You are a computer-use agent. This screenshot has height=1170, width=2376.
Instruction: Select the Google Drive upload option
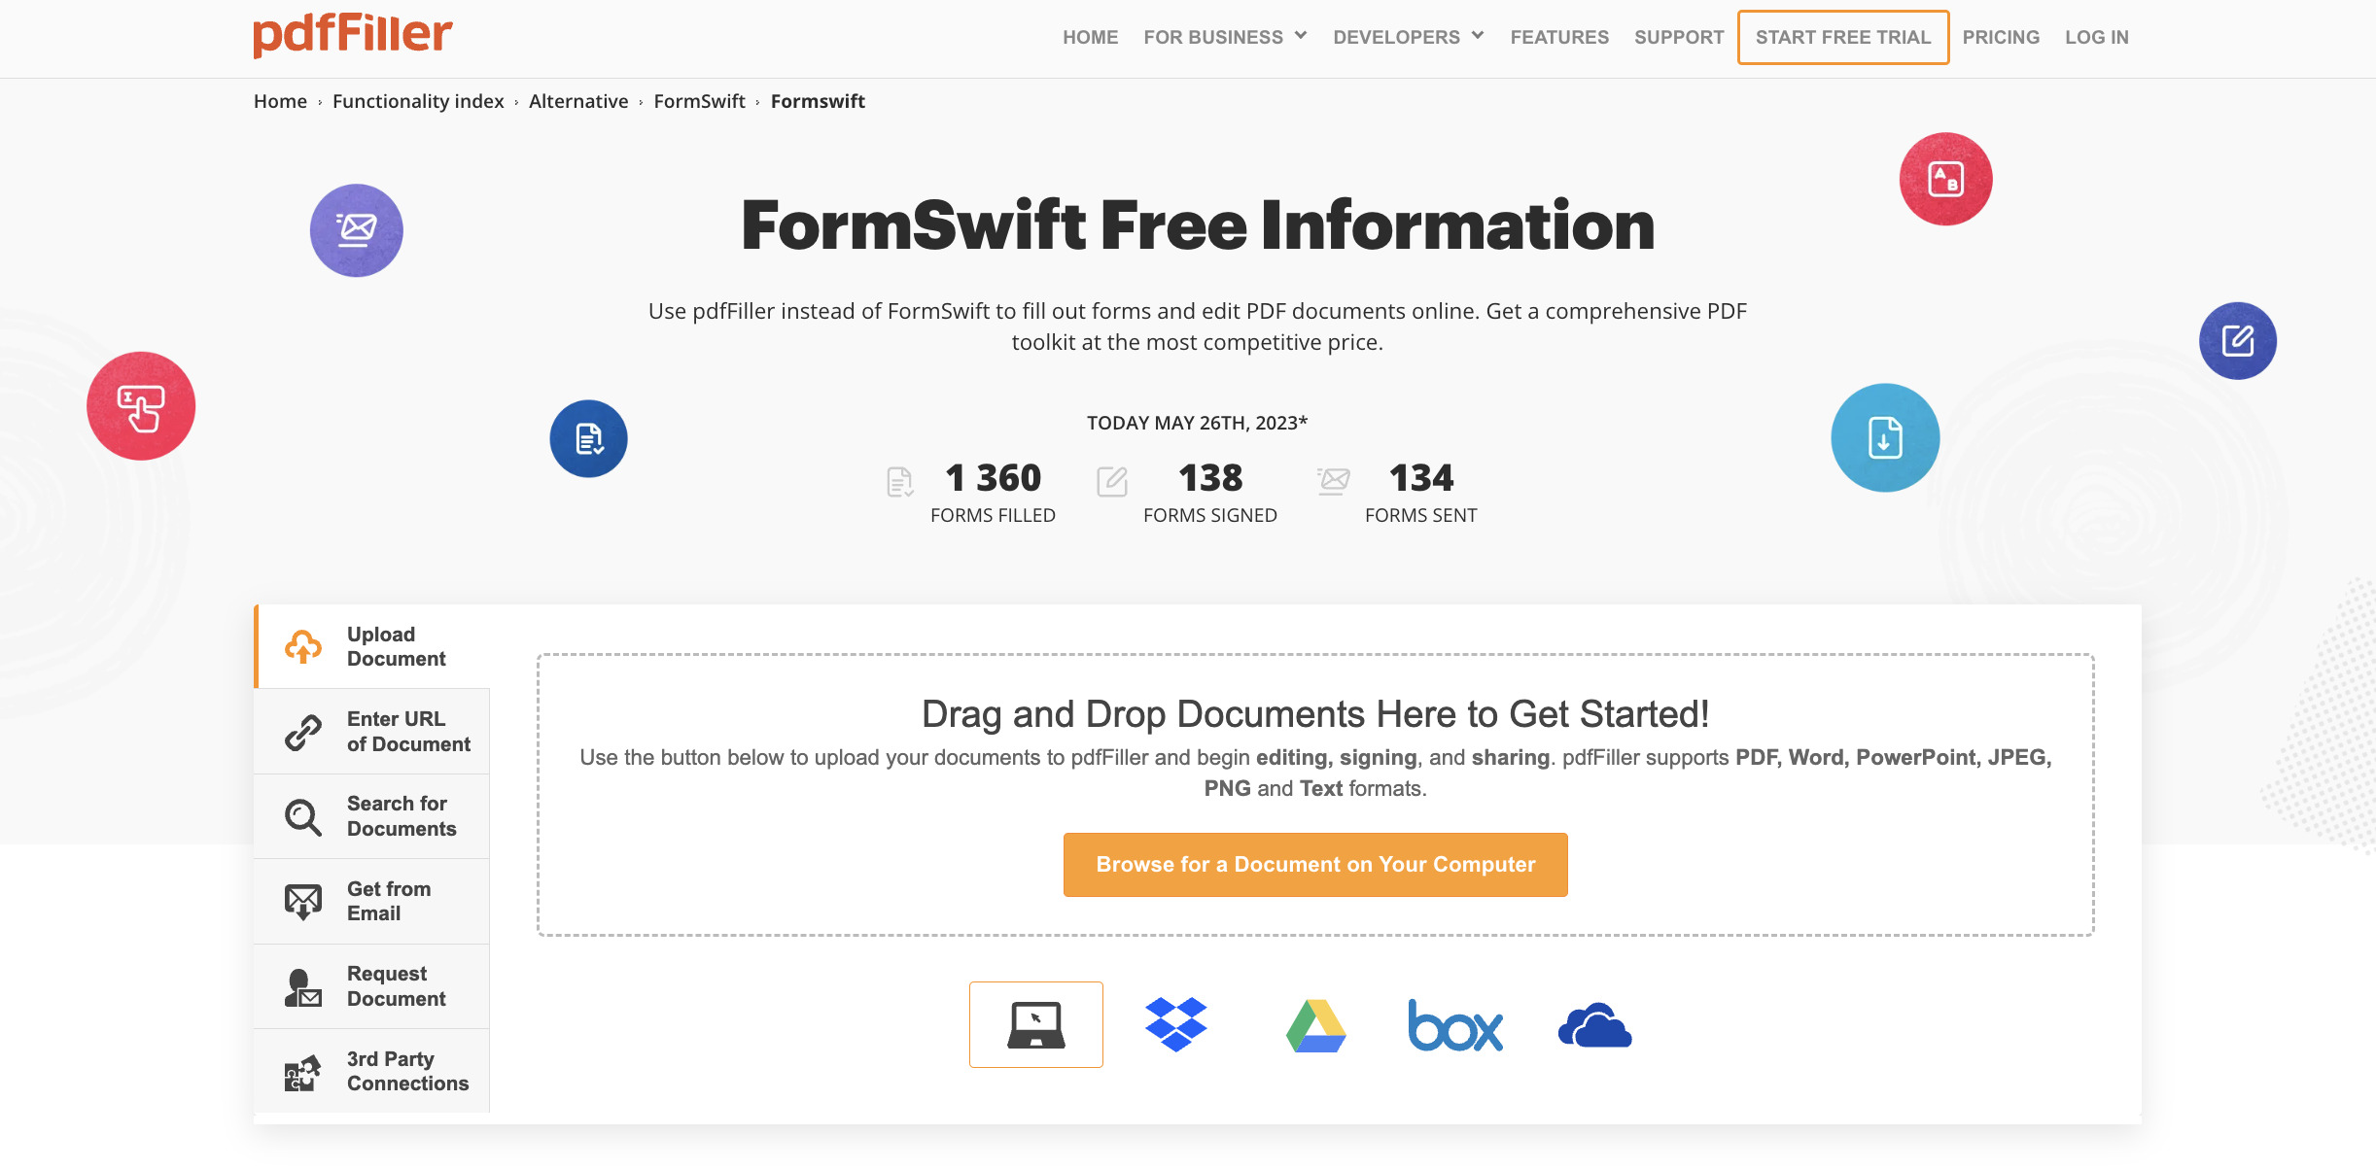pyautogui.click(x=1316, y=1023)
